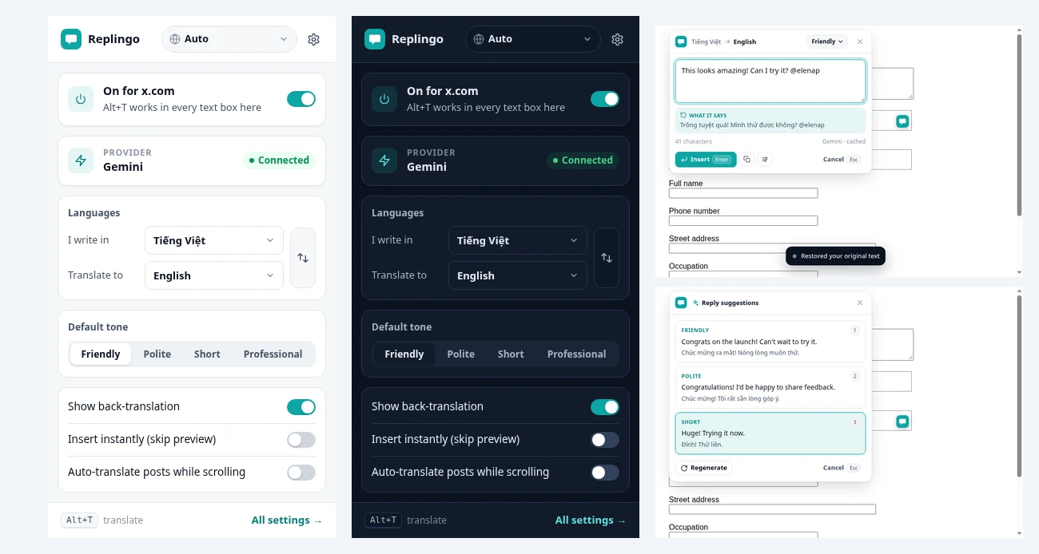This screenshot has width=1039, height=554.
Task: Select Short tone tab in light panel
Action: tap(207, 354)
